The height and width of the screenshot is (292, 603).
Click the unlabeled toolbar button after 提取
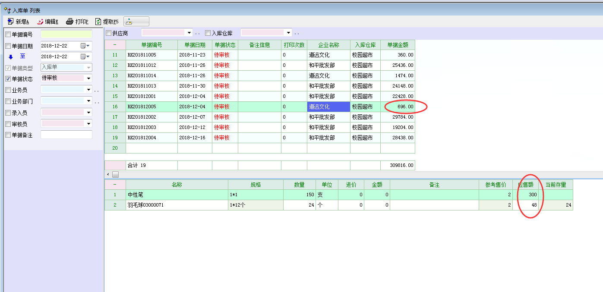pos(136,22)
